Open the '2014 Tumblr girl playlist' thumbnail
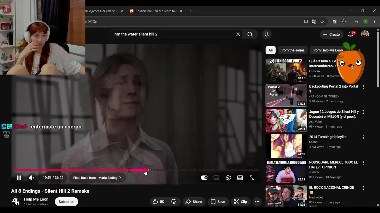 pyautogui.click(x=286, y=146)
